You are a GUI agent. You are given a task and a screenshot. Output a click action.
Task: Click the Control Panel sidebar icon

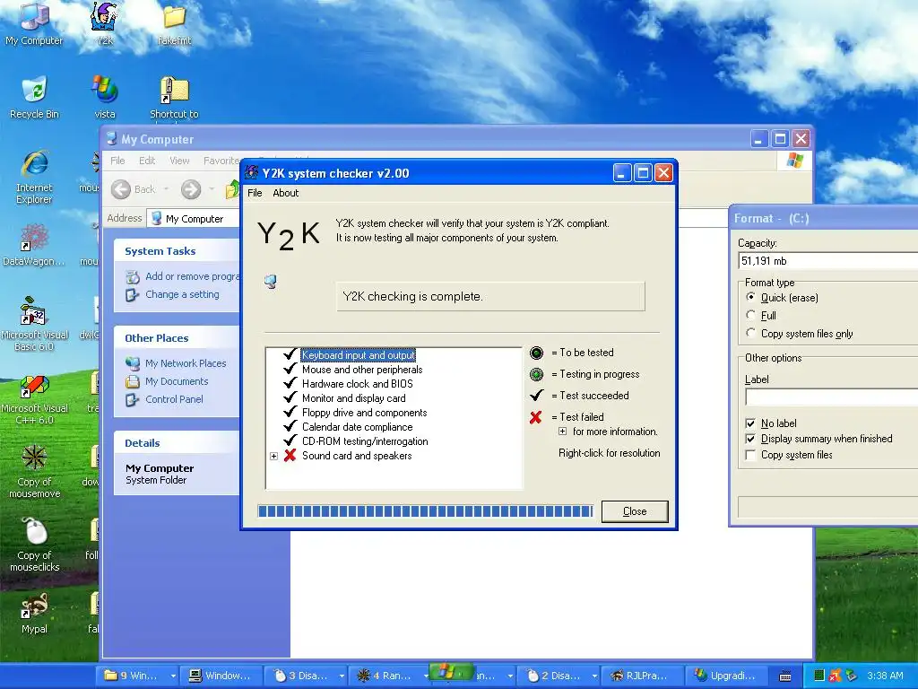[133, 399]
